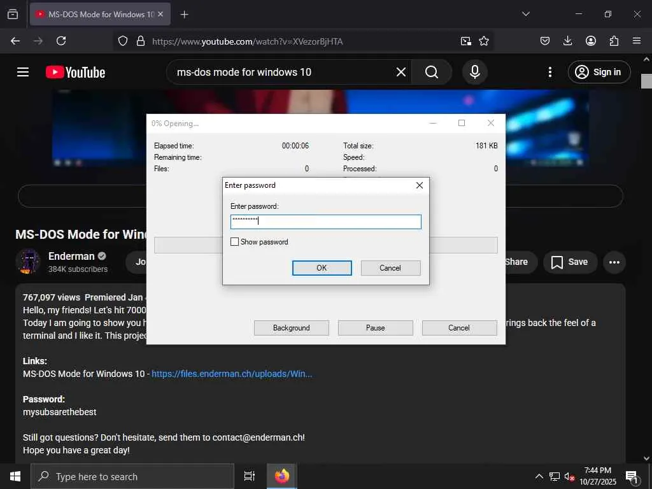Open picture-in-picture icon in address bar
652x489 pixels.
point(465,41)
